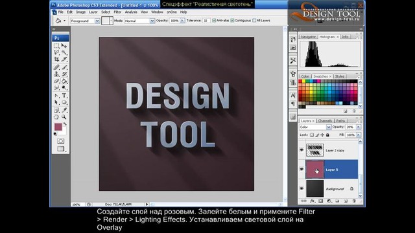415x233 pixels.
Task: Open the status bar info arrow
Action: [x=147, y=205]
